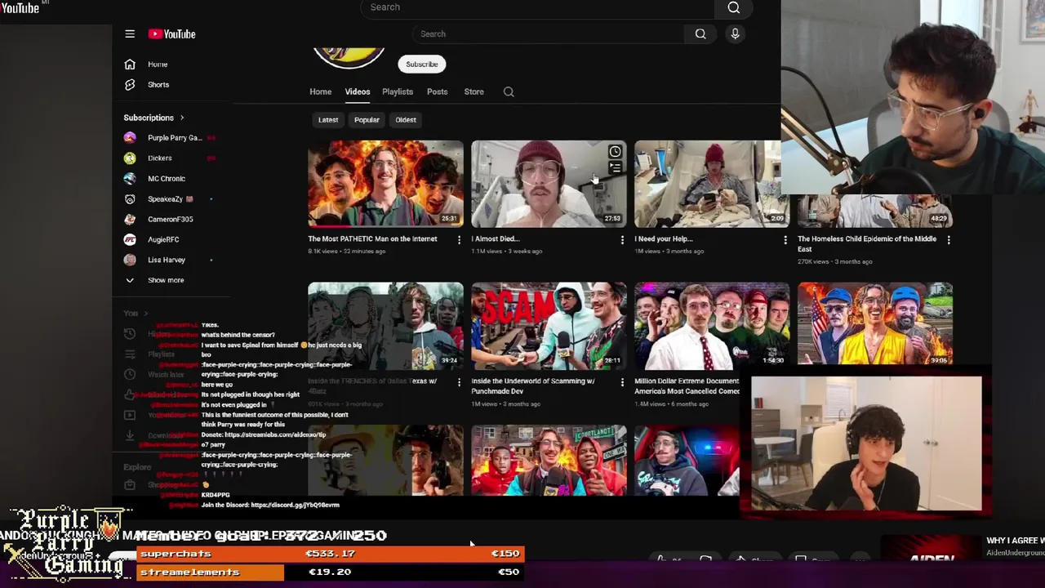Open the Your videos play icon in sidebar

(x=130, y=415)
